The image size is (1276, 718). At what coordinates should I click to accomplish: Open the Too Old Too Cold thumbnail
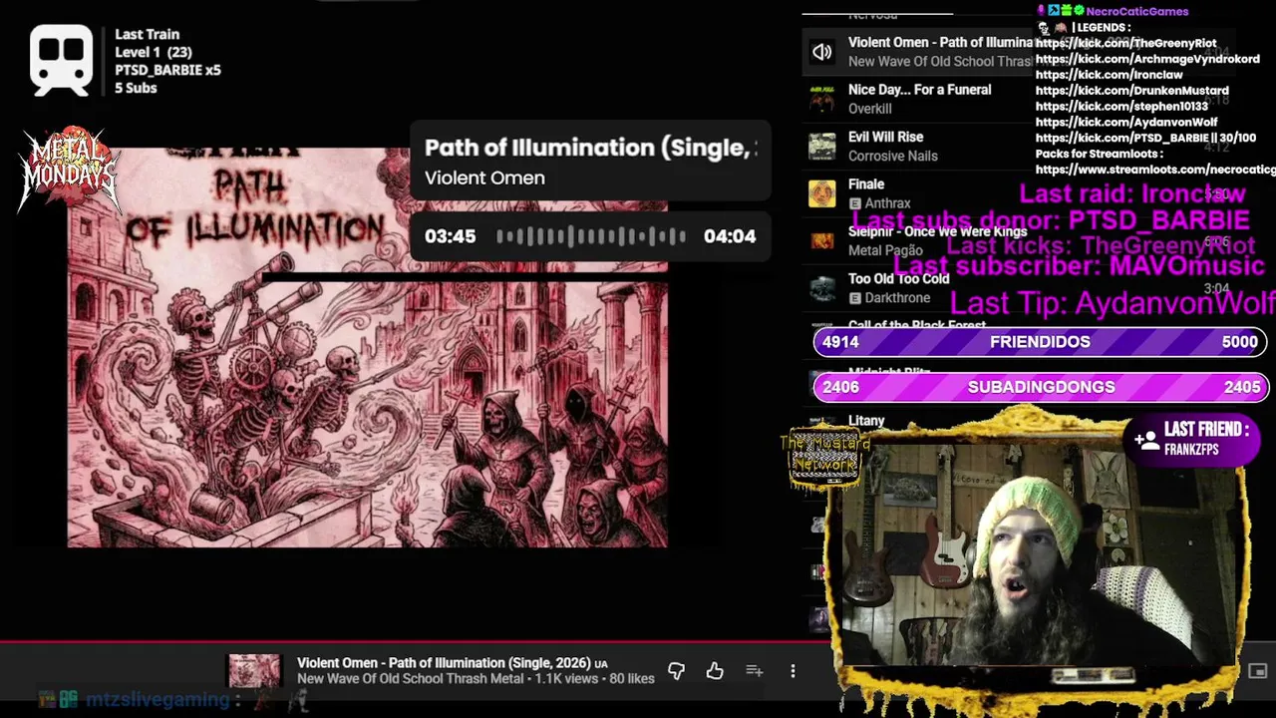[x=821, y=288]
